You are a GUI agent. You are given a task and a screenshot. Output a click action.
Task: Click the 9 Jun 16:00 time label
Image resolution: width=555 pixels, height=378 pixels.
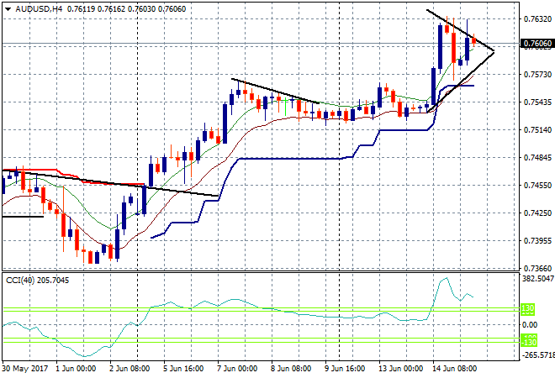click(x=345, y=369)
